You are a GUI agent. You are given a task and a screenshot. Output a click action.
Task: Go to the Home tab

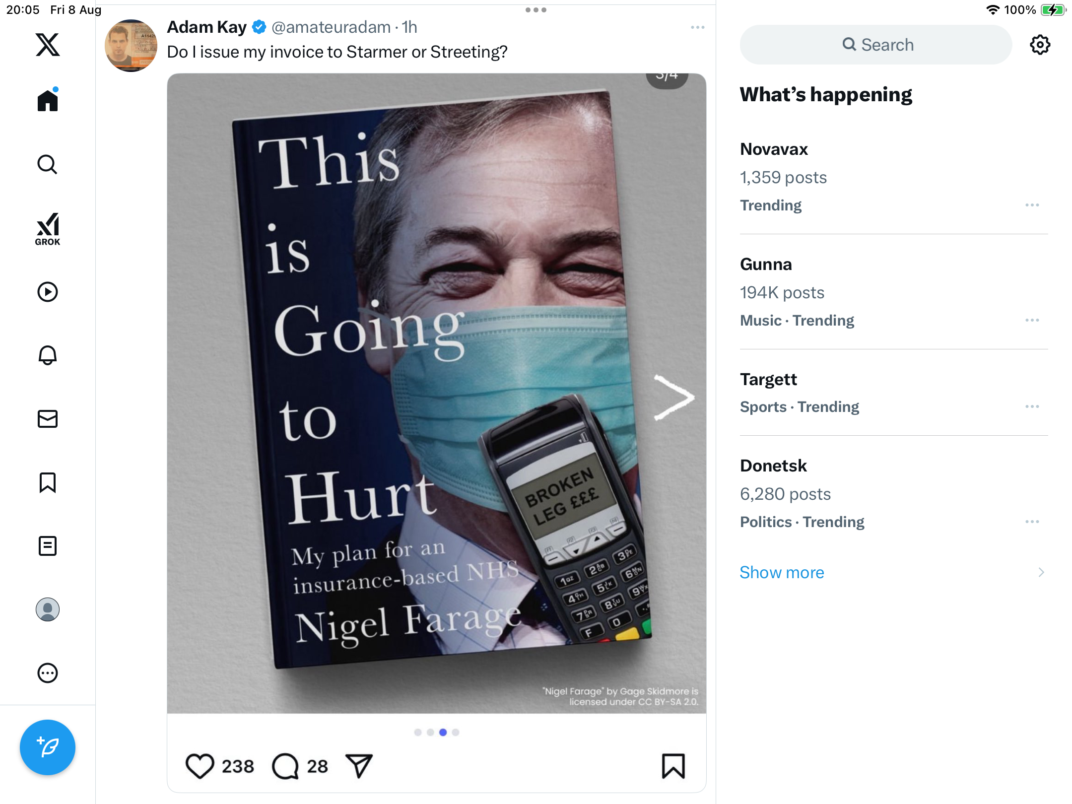tap(48, 101)
